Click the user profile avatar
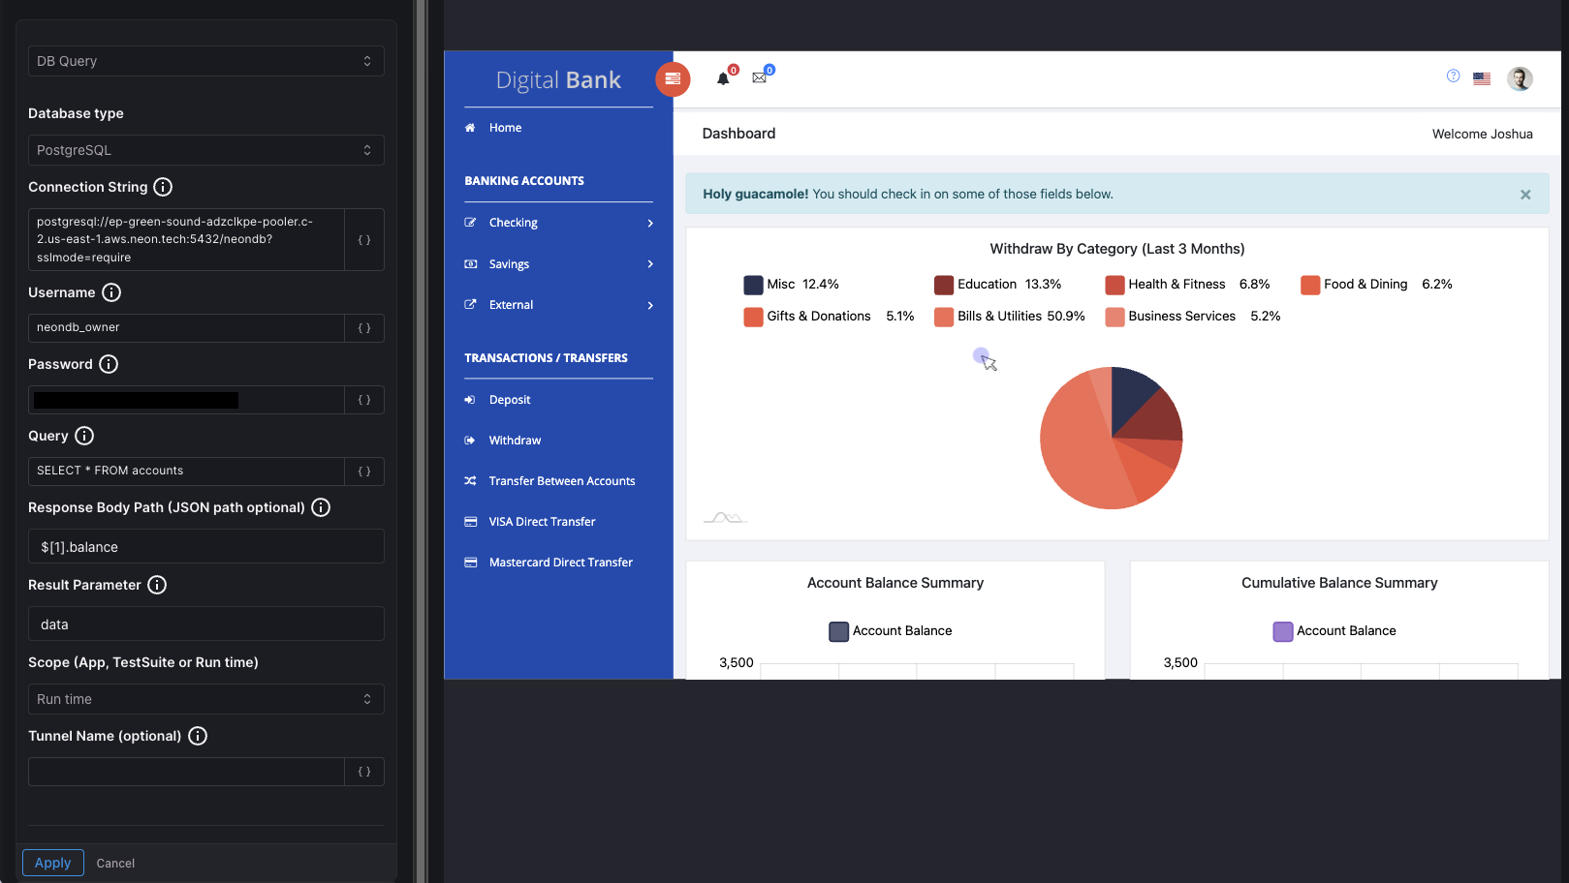This screenshot has width=1569, height=883. click(x=1520, y=78)
